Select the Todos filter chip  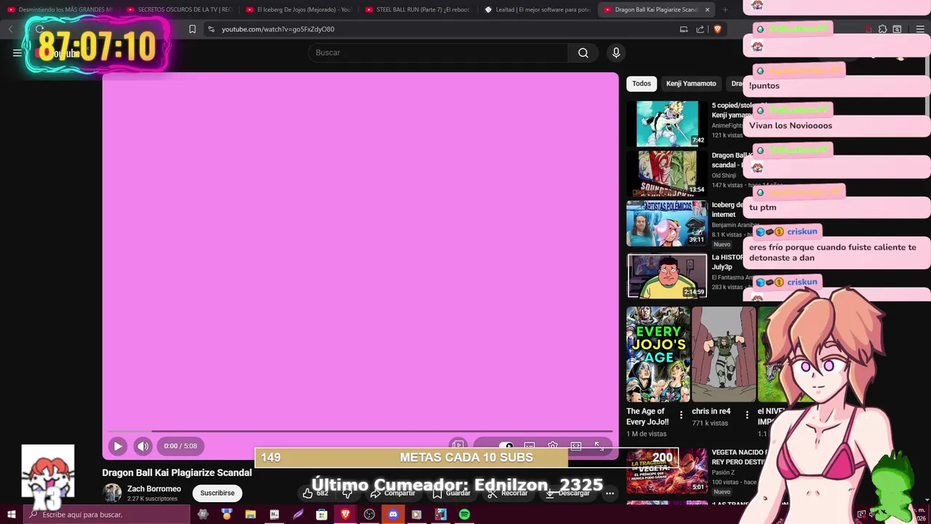tap(642, 84)
